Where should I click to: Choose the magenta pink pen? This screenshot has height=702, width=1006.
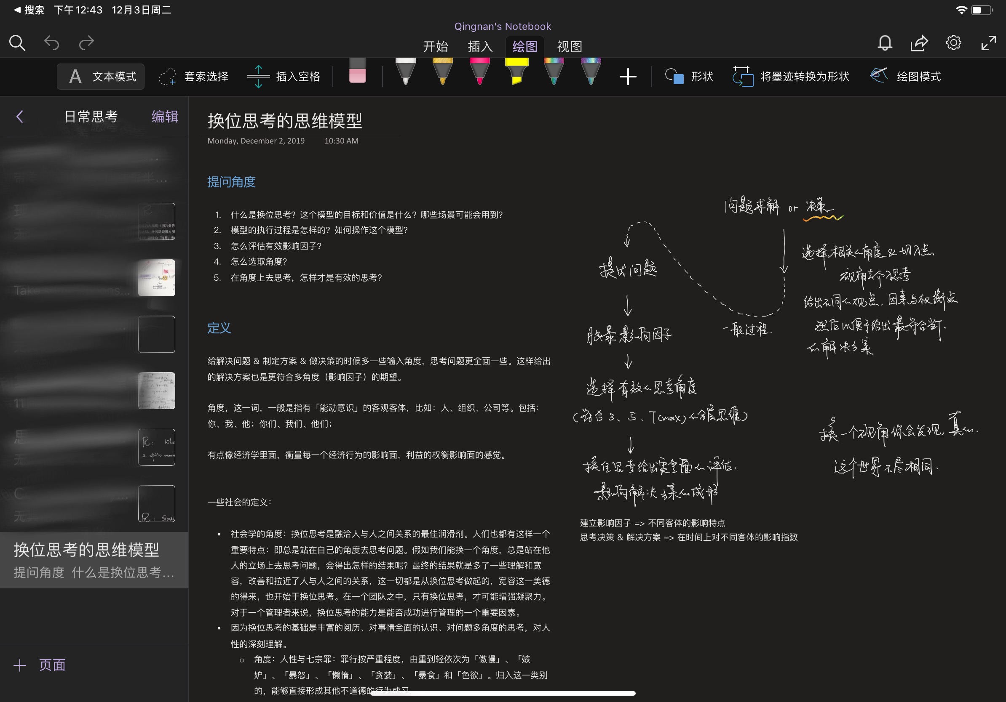tap(479, 72)
